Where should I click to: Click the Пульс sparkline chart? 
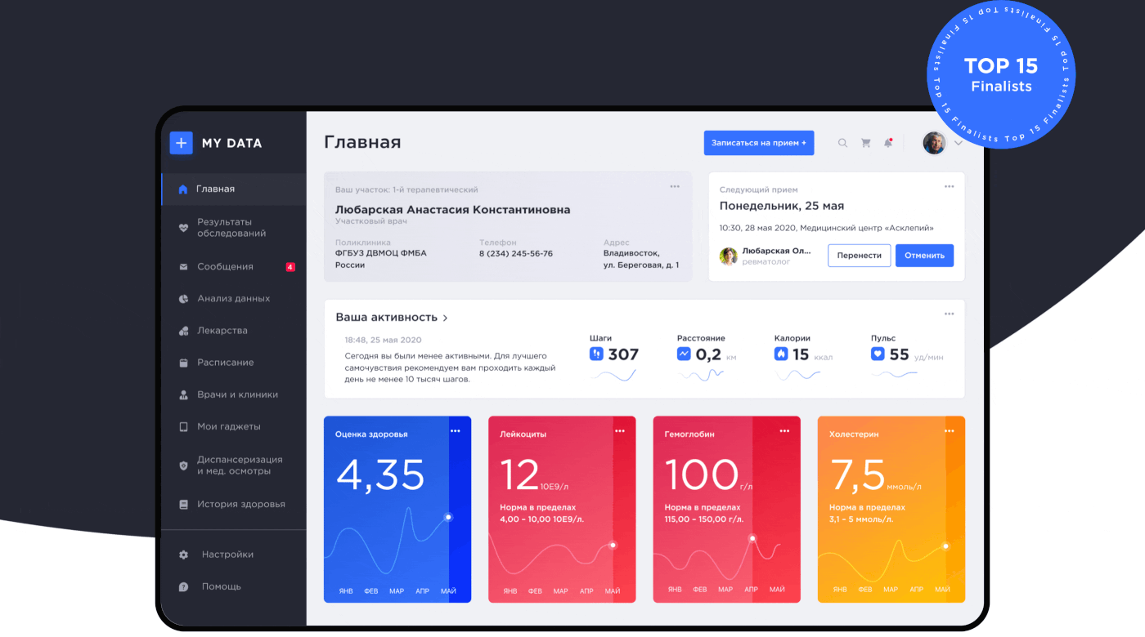click(x=894, y=374)
